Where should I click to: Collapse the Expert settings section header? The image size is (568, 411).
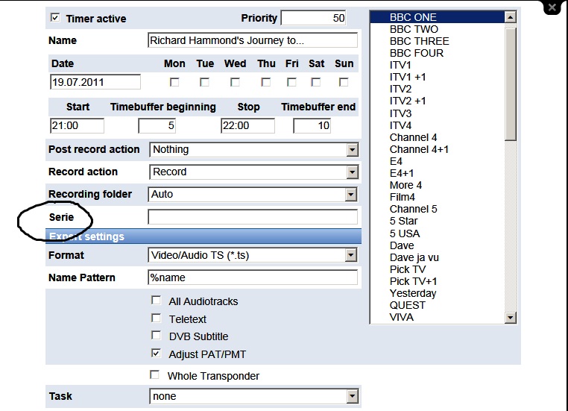pos(203,236)
